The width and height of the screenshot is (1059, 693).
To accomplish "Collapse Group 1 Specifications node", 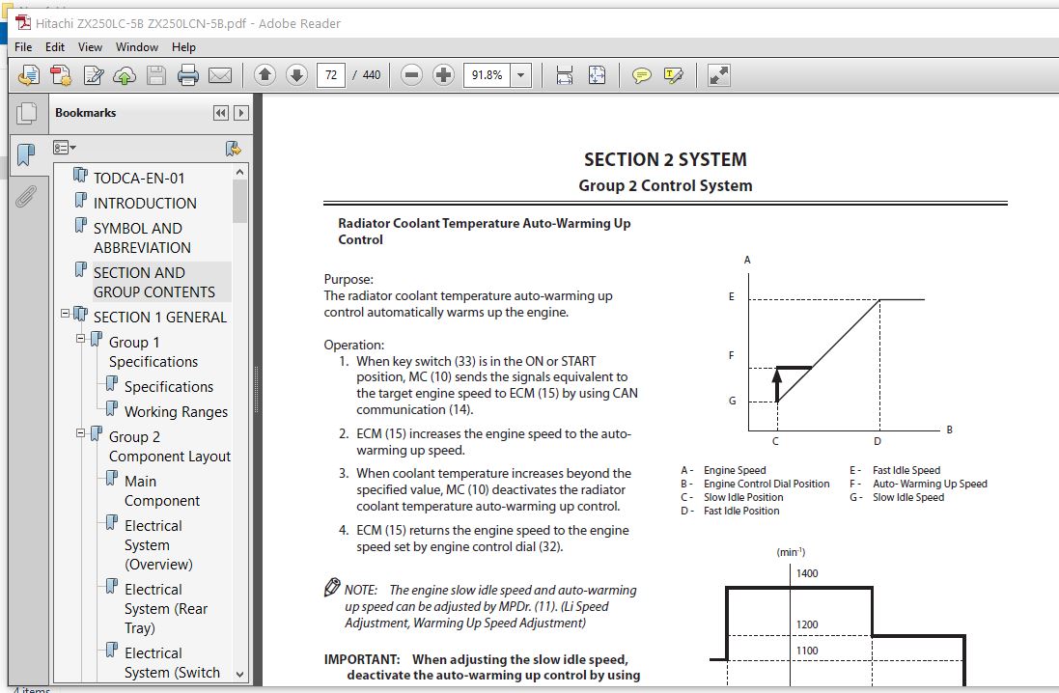I will click(80, 339).
